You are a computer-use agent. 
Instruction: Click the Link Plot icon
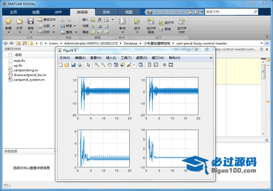point(141,65)
